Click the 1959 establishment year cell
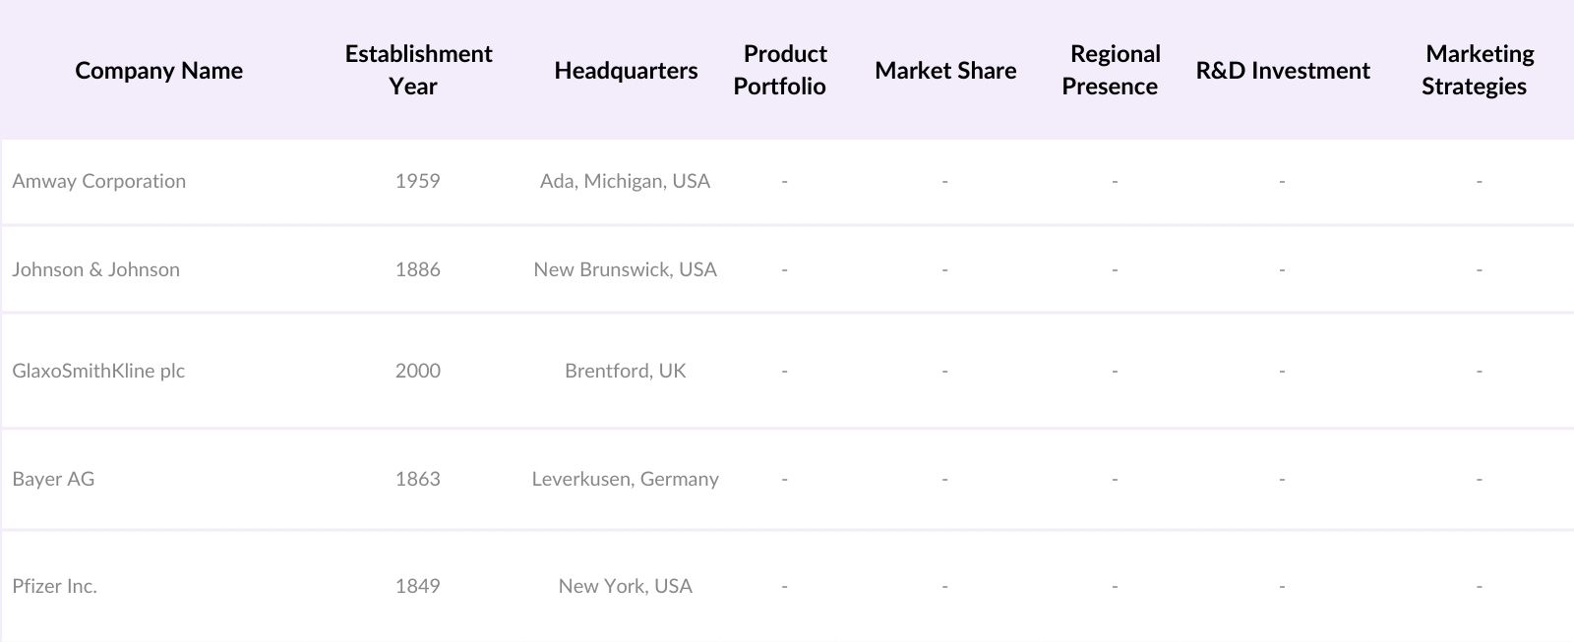The image size is (1574, 642). 418,181
